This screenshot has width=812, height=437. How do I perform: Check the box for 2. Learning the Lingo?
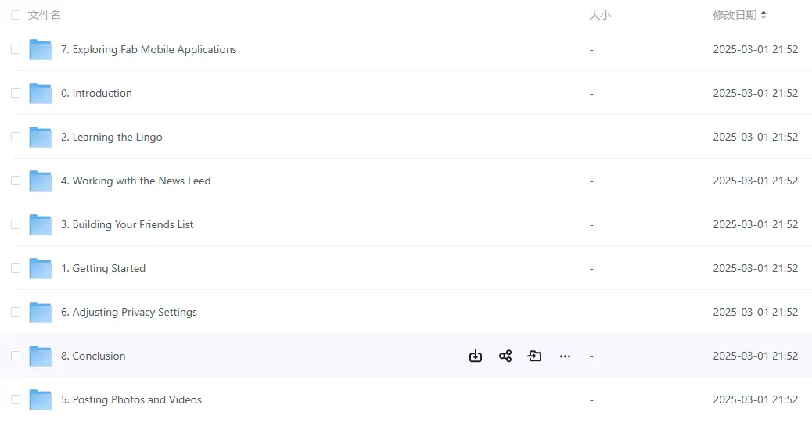pos(16,137)
